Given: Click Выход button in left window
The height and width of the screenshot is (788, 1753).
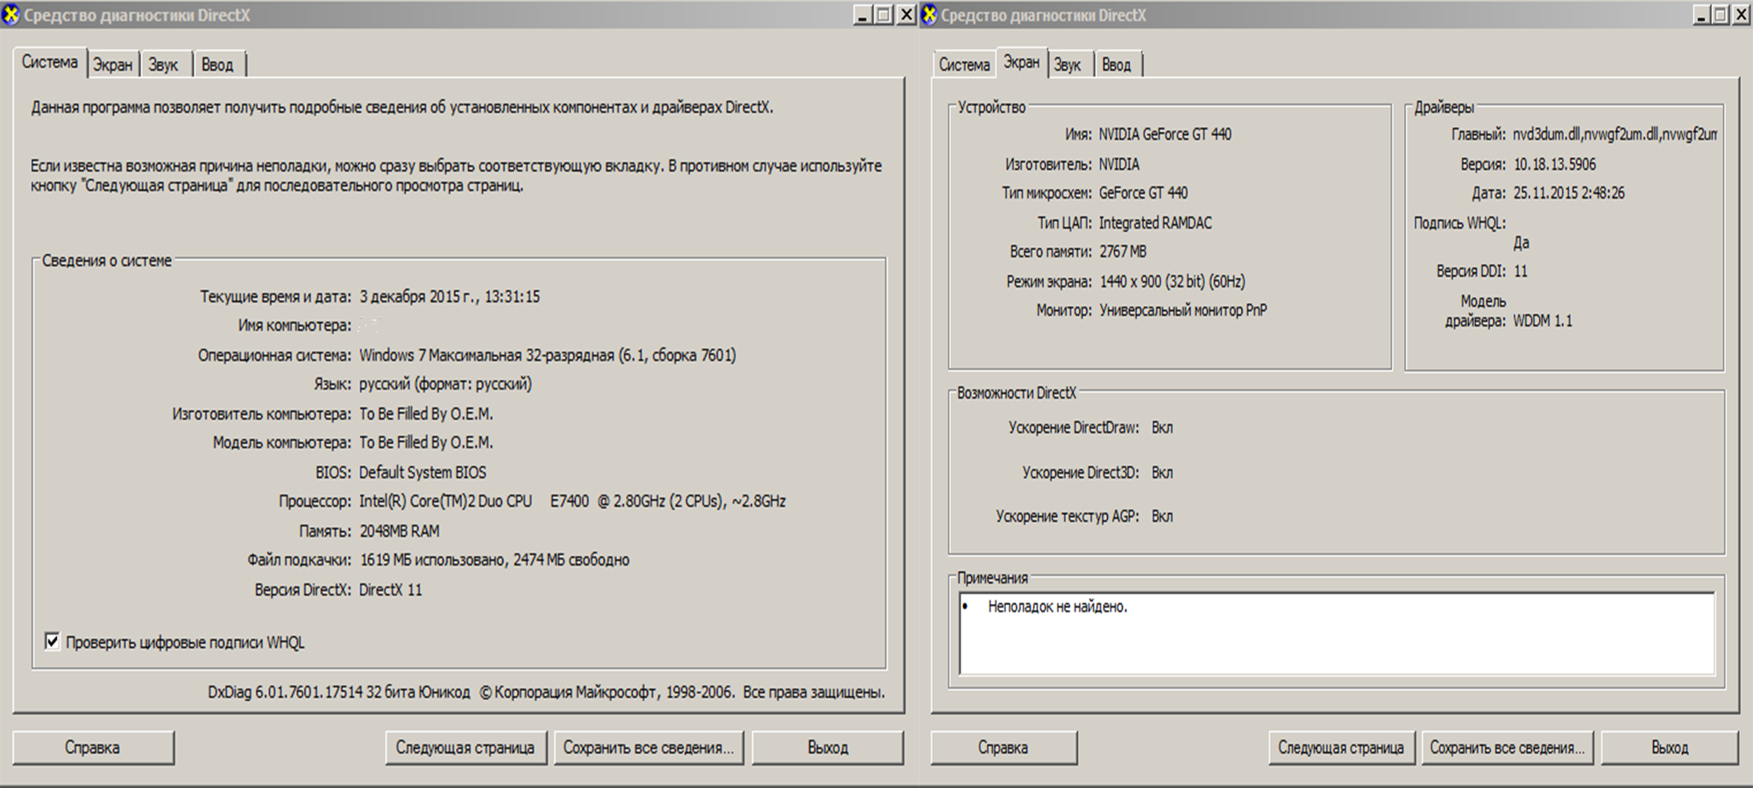Looking at the screenshot, I should coord(827,748).
